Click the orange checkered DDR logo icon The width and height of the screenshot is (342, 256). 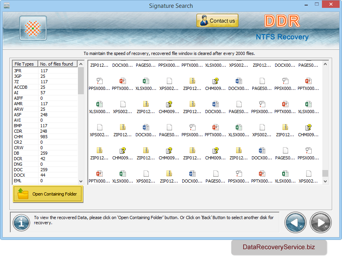[33, 28]
